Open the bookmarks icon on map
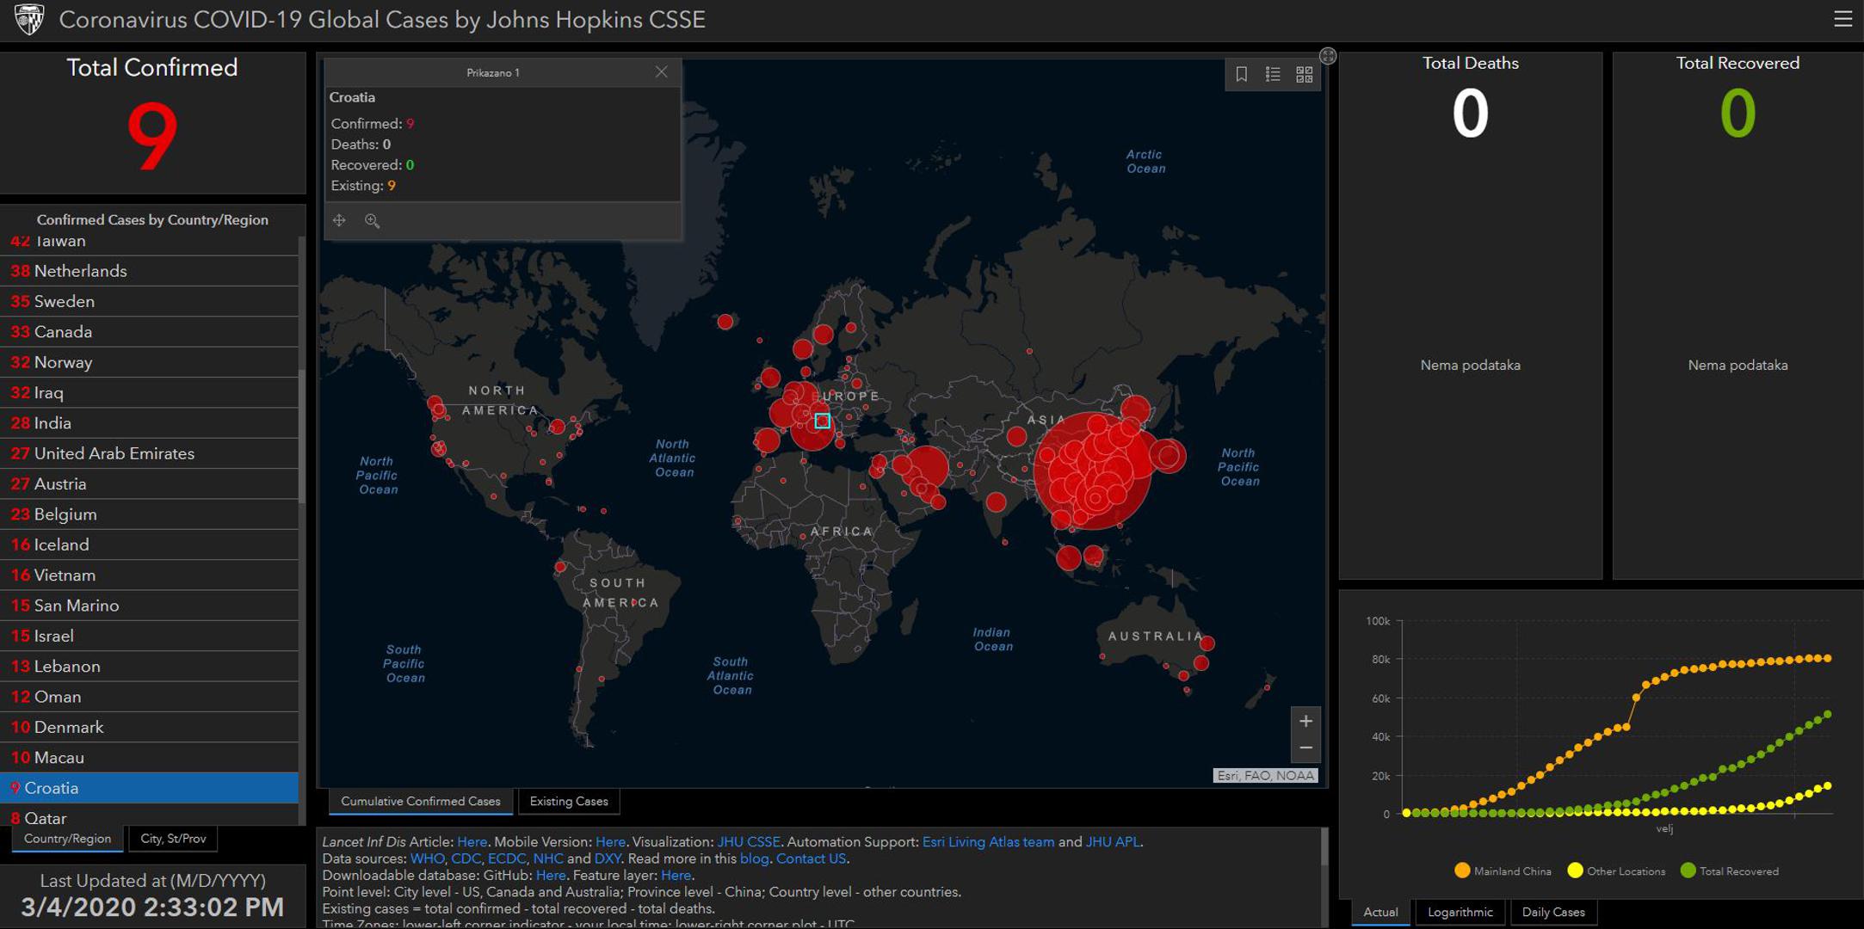The image size is (1864, 929). click(1241, 74)
